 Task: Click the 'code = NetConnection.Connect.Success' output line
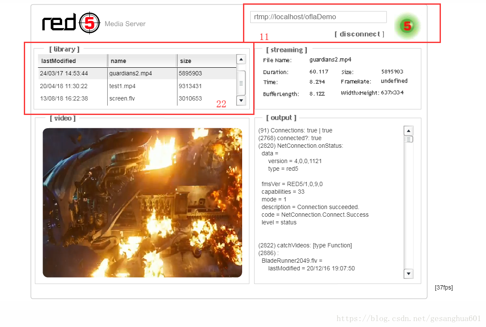pyautogui.click(x=315, y=215)
